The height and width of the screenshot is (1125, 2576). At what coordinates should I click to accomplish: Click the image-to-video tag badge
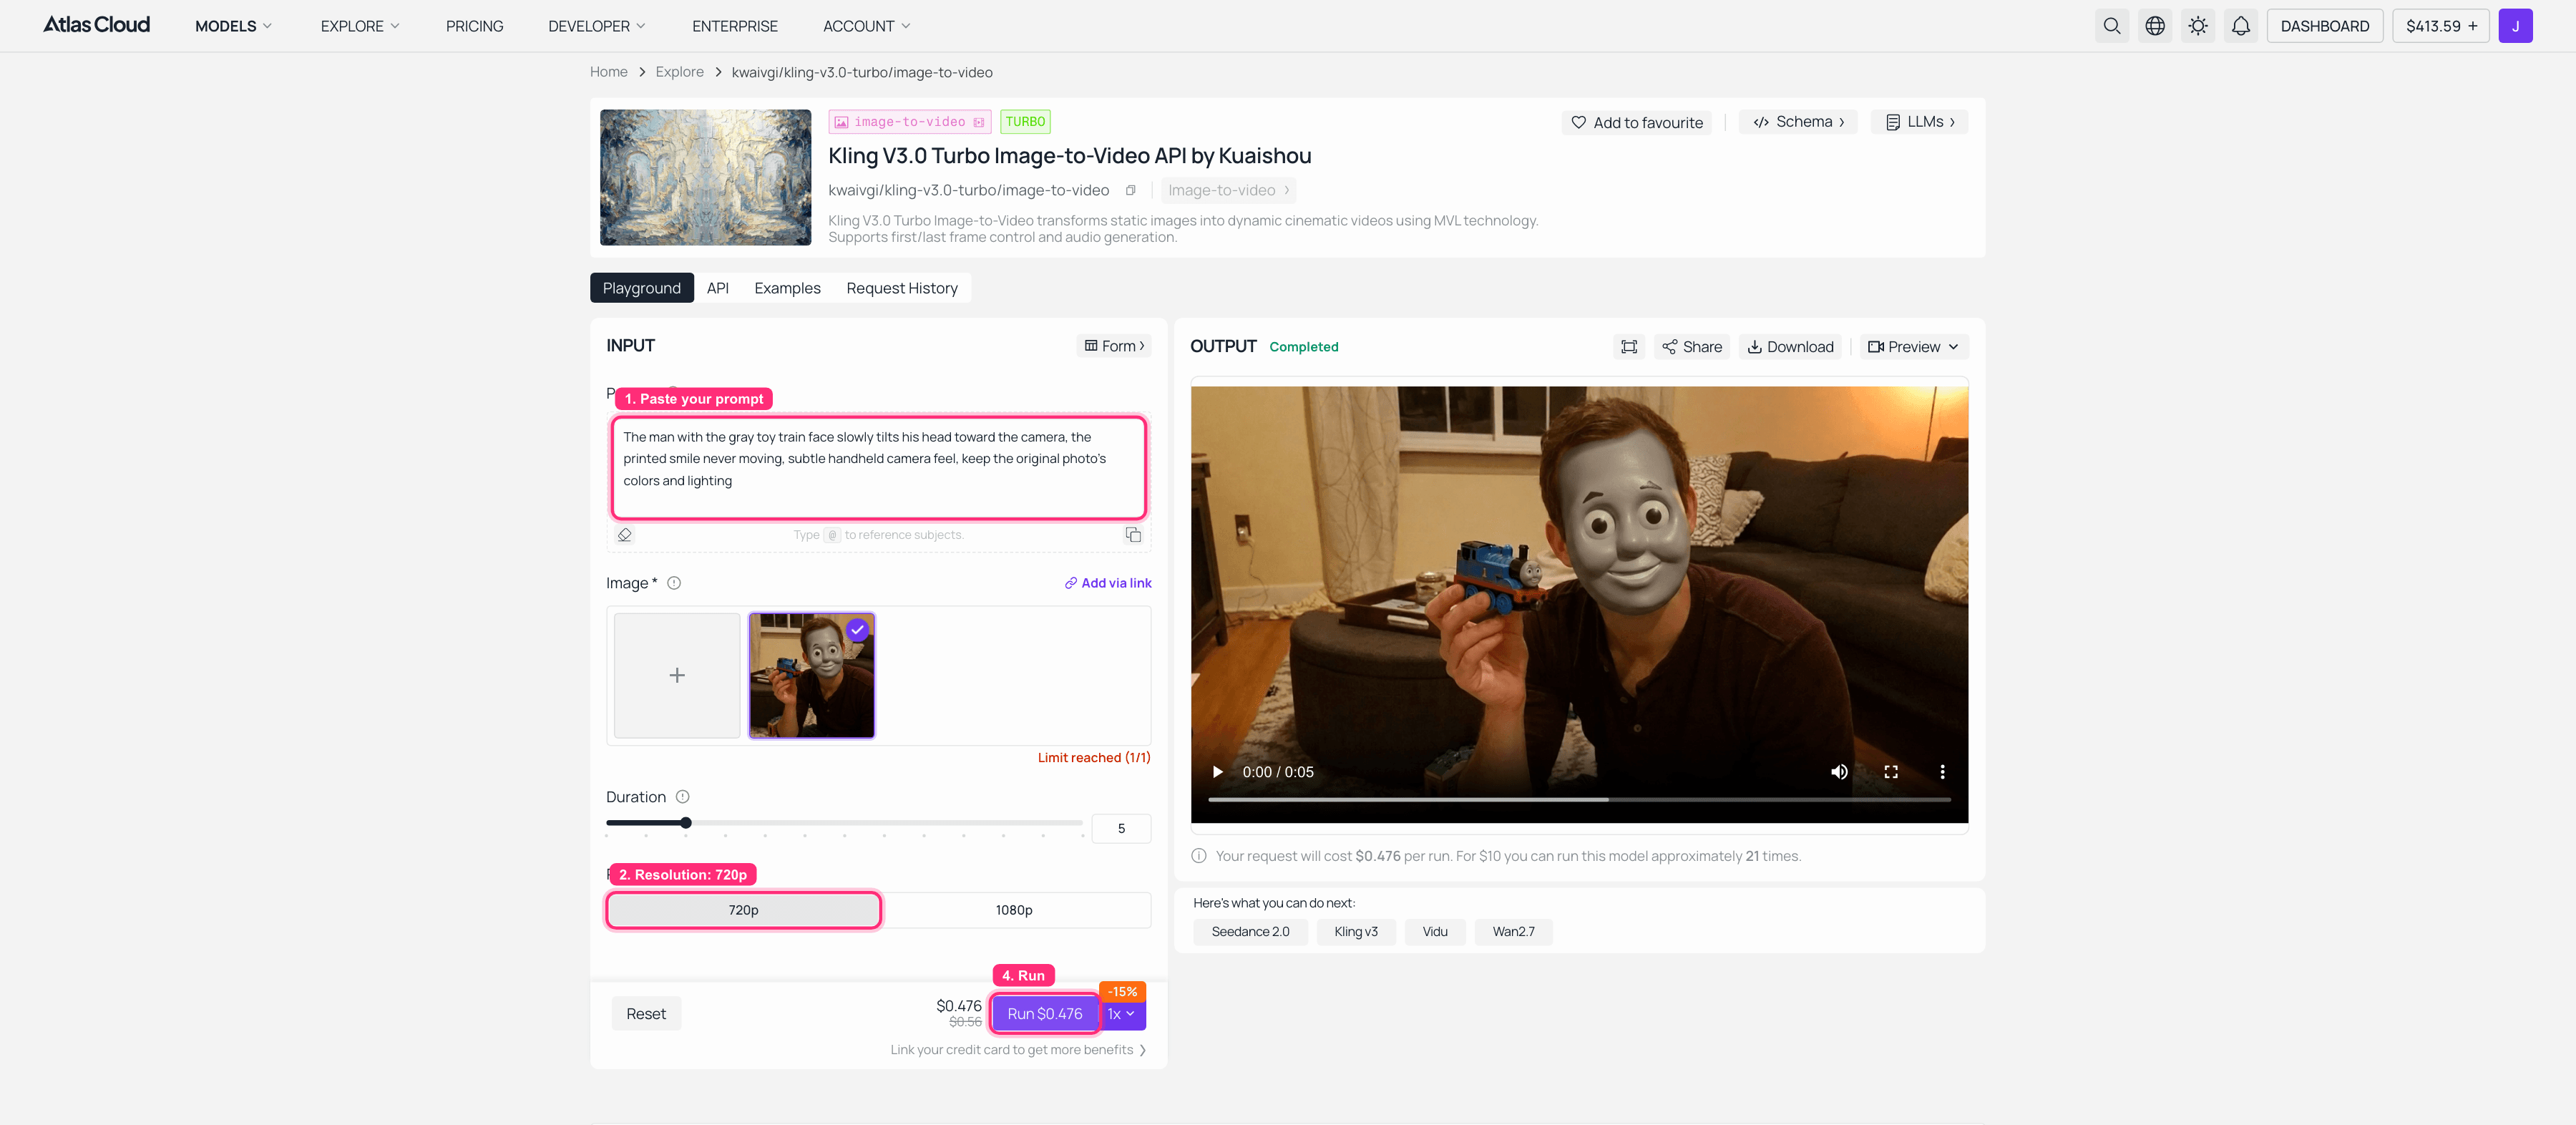pos(909,122)
